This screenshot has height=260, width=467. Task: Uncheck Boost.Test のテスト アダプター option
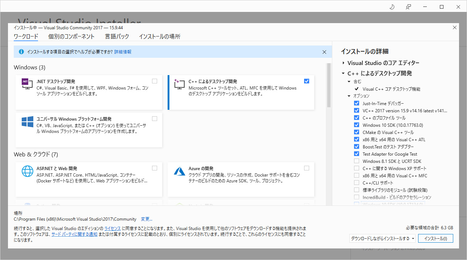(357, 147)
